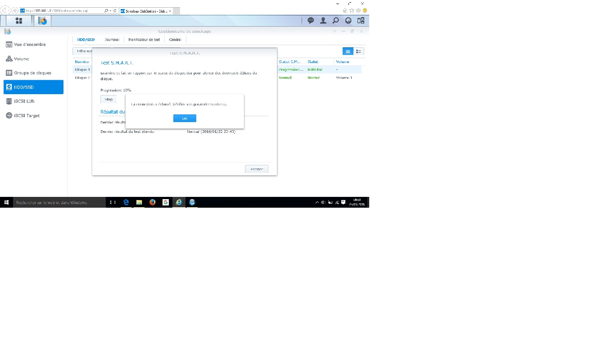
Task: Open Task View on the taskbar
Action: tap(113, 202)
